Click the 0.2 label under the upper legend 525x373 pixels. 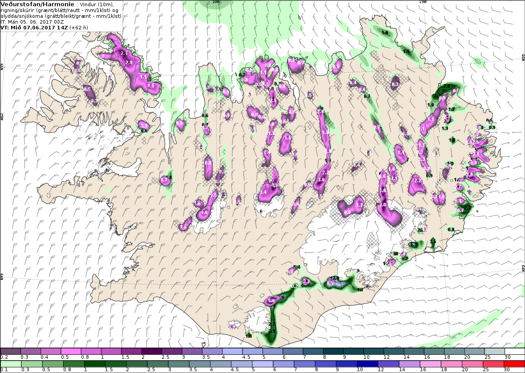tap(4, 357)
